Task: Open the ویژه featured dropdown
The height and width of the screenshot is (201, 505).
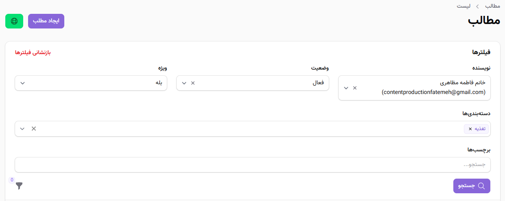Action: coord(91,83)
